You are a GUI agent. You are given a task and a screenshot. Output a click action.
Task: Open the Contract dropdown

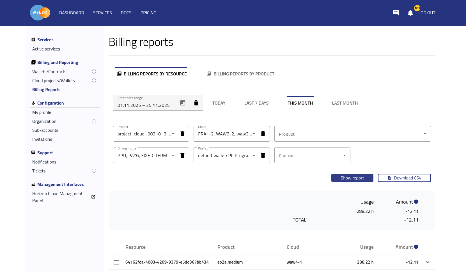coord(312,156)
